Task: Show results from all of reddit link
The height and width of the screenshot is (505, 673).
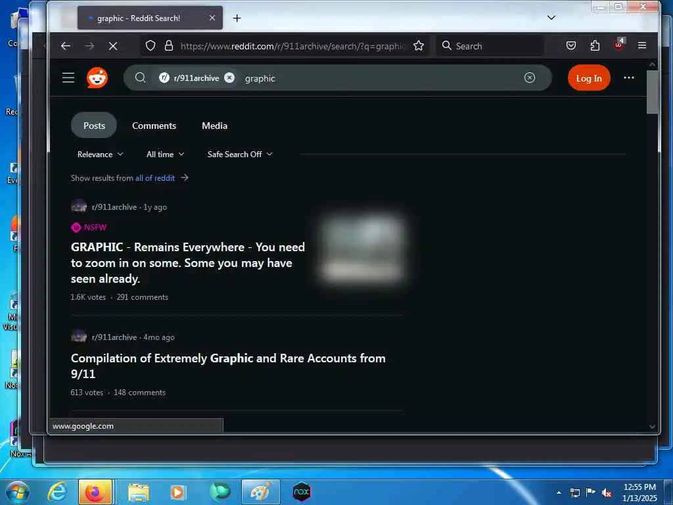Action: click(155, 178)
